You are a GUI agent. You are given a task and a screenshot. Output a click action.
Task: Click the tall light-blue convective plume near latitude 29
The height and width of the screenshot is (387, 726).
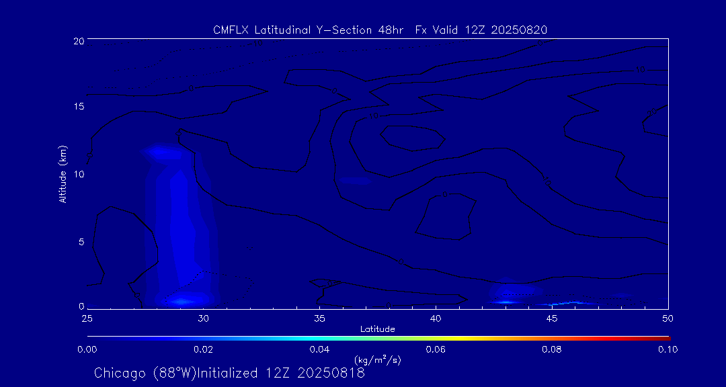click(x=180, y=222)
